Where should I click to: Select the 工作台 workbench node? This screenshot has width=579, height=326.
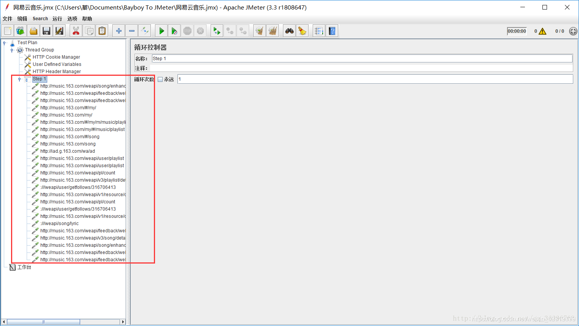(x=24, y=267)
